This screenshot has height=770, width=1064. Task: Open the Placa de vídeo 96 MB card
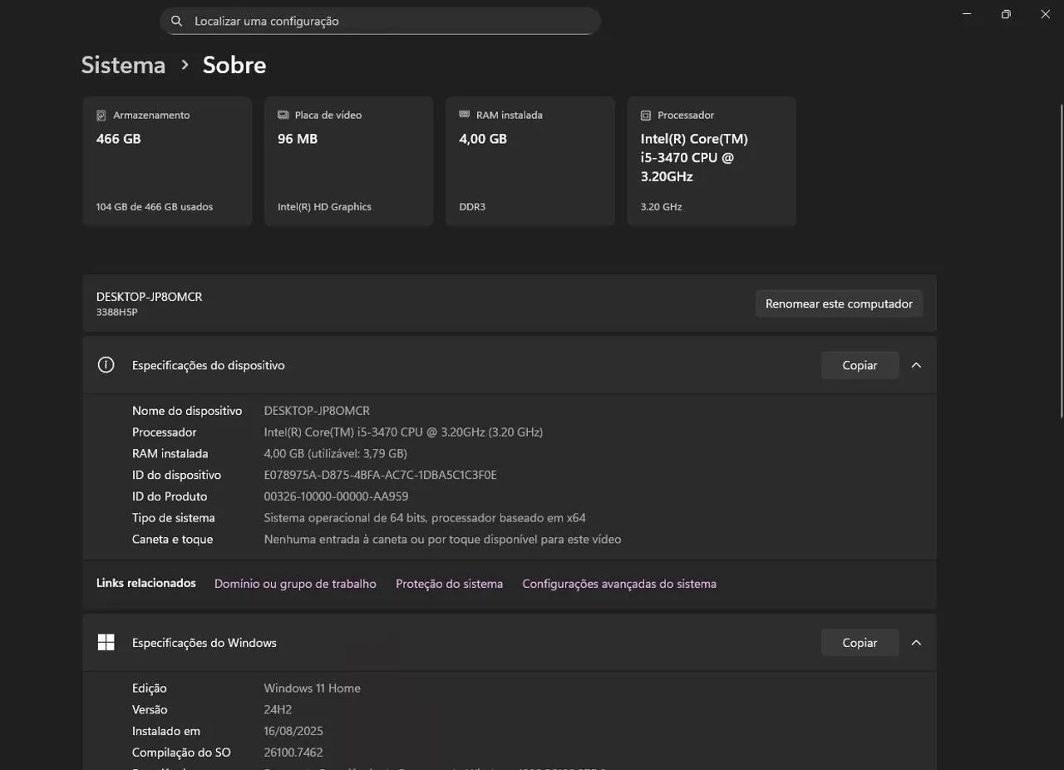[x=348, y=161]
